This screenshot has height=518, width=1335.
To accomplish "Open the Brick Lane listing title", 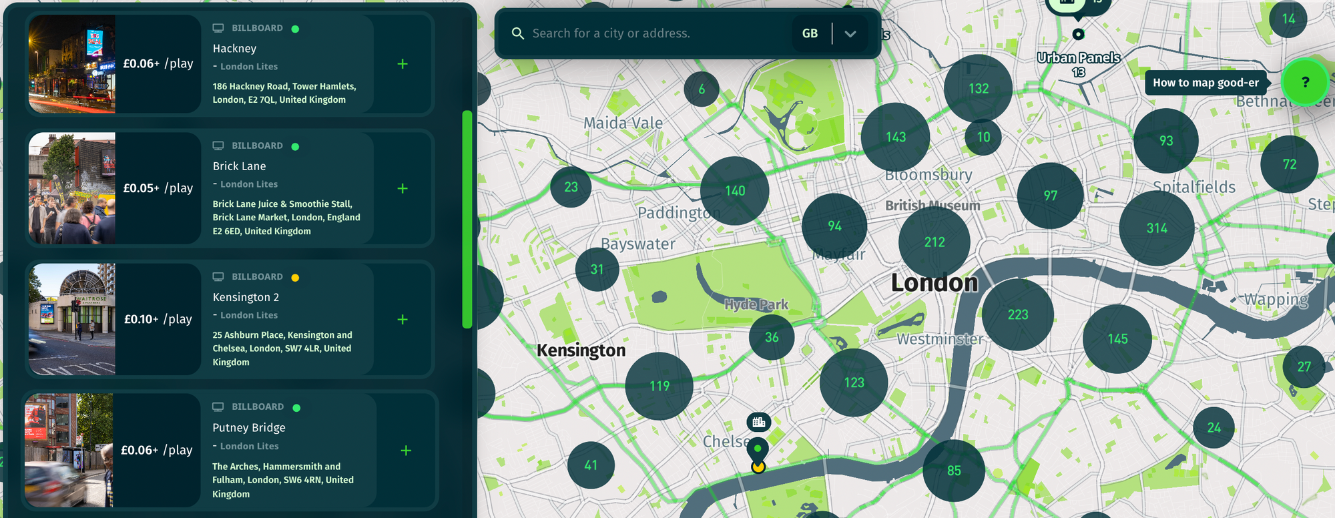I will [240, 166].
